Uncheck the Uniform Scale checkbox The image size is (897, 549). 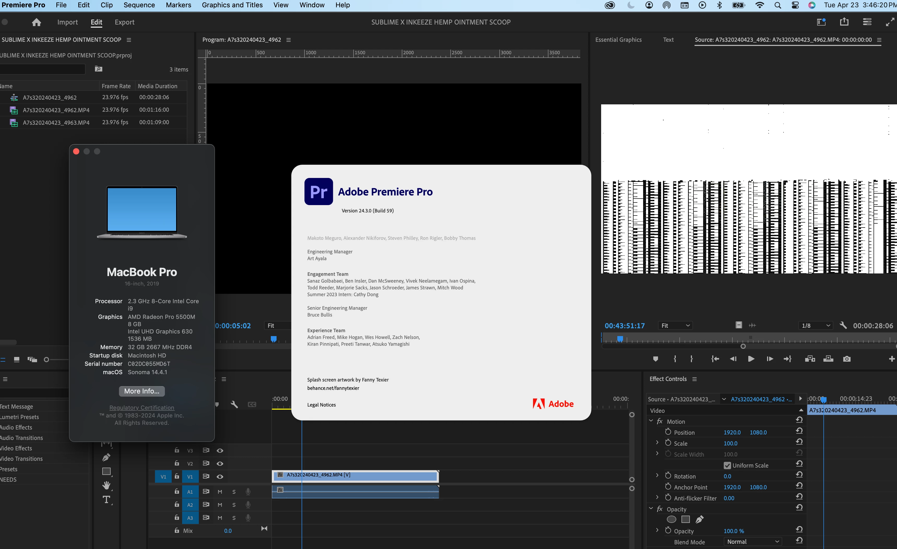coord(727,465)
